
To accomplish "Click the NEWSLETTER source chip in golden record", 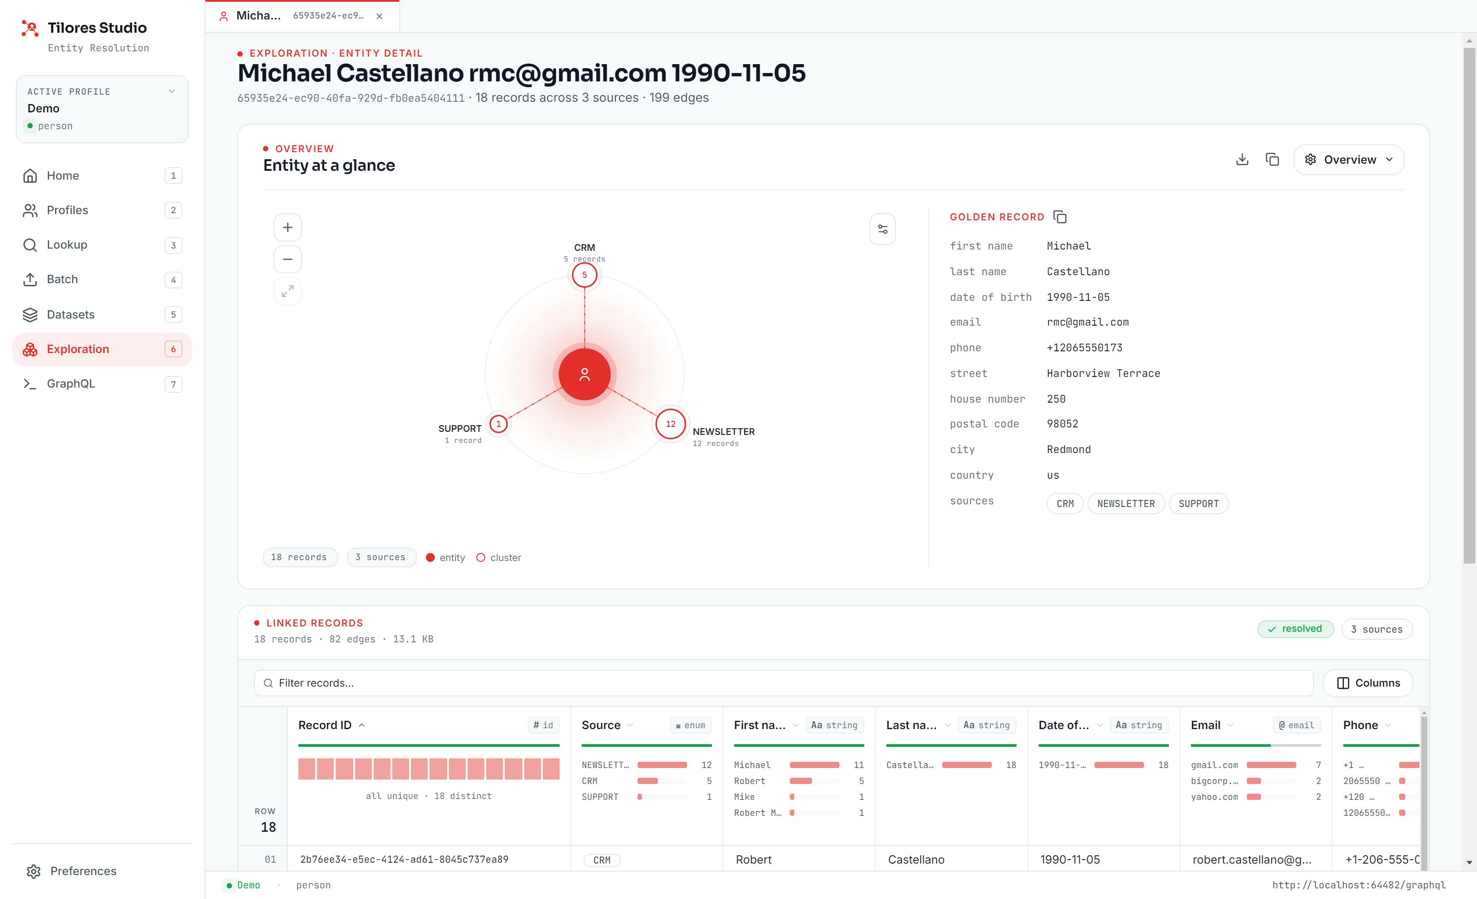I will click(x=1126, y=504).
